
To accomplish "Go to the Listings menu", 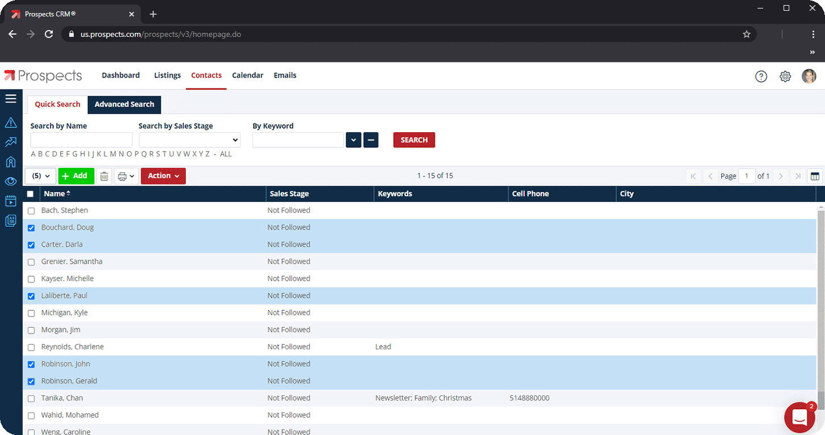I will (167, 75).
